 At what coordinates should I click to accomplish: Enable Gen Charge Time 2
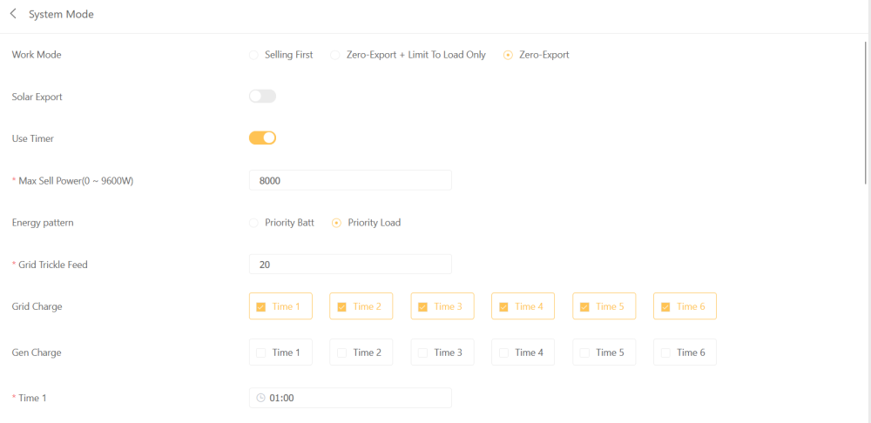pyautogui.click(x=361, y=352)
